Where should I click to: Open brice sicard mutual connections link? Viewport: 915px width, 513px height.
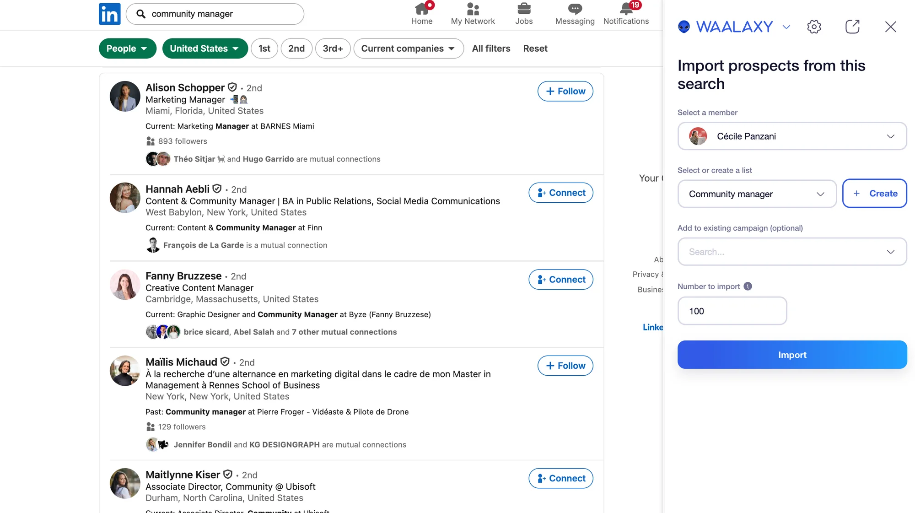coord(290,332)
